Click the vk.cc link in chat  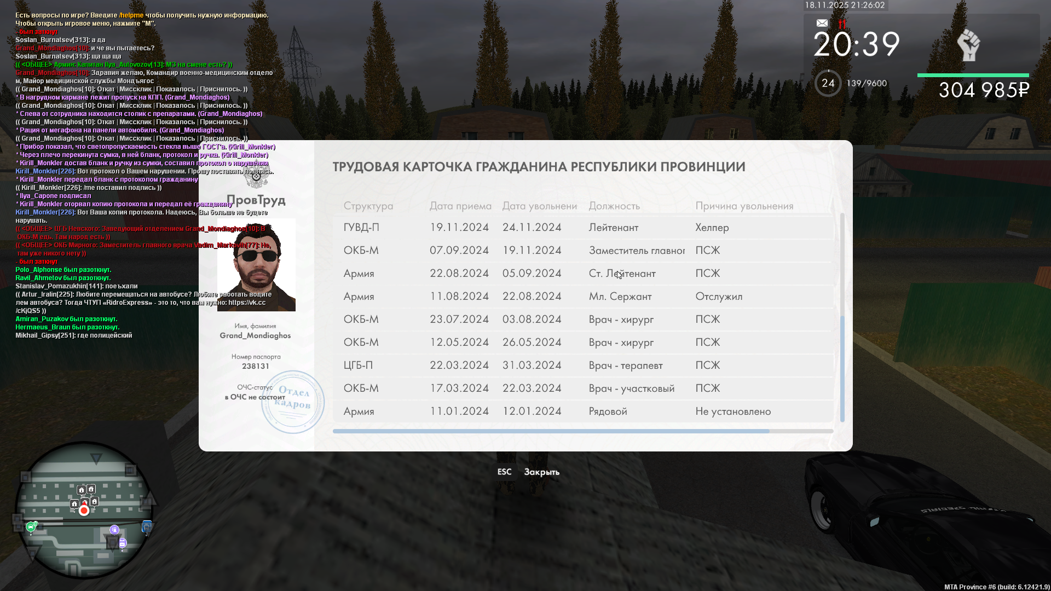point(247,303)
